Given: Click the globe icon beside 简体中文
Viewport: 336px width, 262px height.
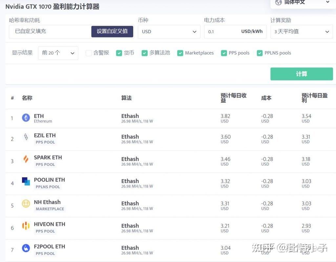Looking at the screenshot, I should (x=278, y=3).
